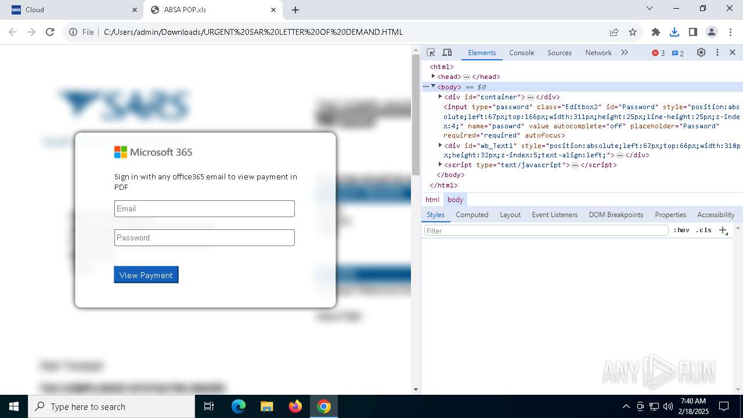The height and width of the screenshot is (418, 743).
Task: Switch to the Network panel
Action: click(x=598, y=53)
